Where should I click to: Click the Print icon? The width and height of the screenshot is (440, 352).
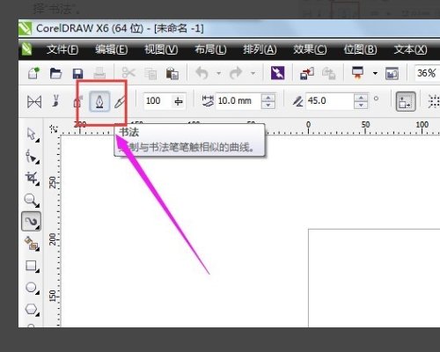click(99, 73)
